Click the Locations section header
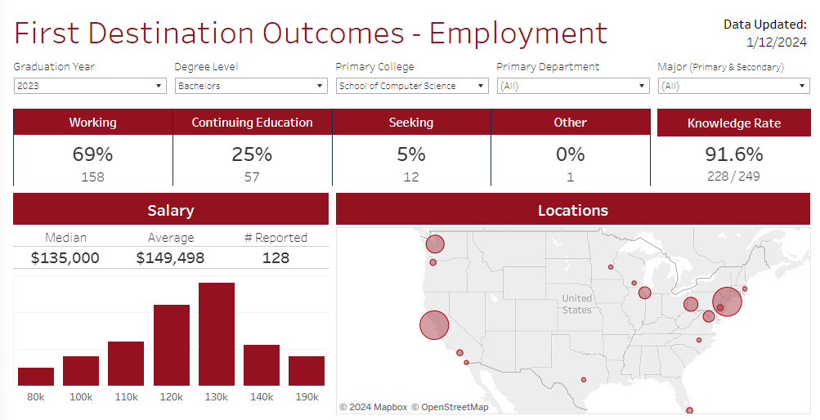820x420 pixels. click(572, 210)
